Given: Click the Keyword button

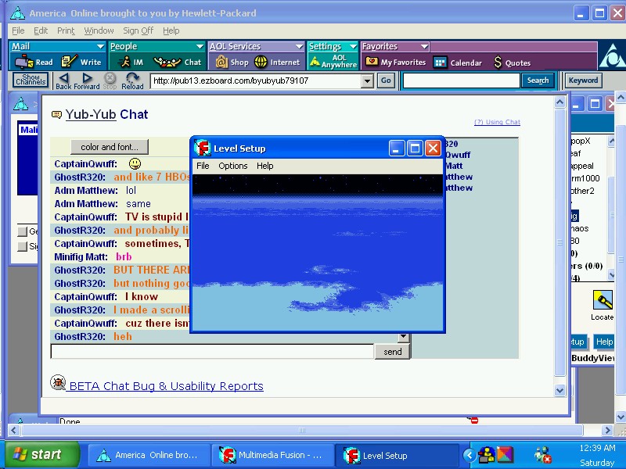Looking at the screenshot, I should 583,81.
